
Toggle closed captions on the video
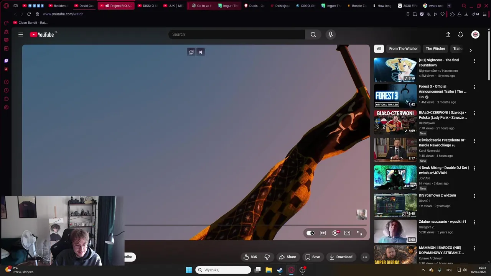tap(323, 233)
